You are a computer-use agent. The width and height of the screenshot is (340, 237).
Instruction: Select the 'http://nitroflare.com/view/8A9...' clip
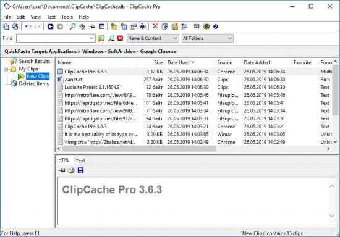click(x=194, y=95)
